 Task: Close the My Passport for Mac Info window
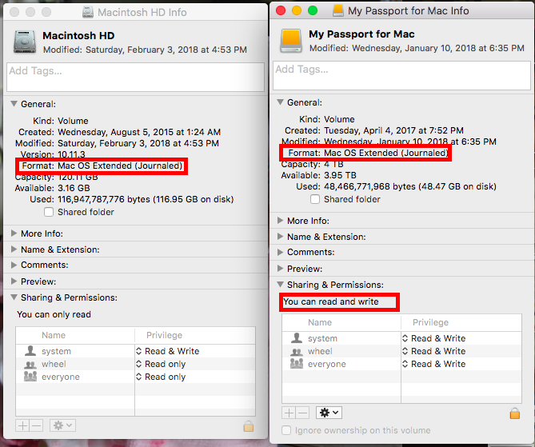tap(281, 10)
